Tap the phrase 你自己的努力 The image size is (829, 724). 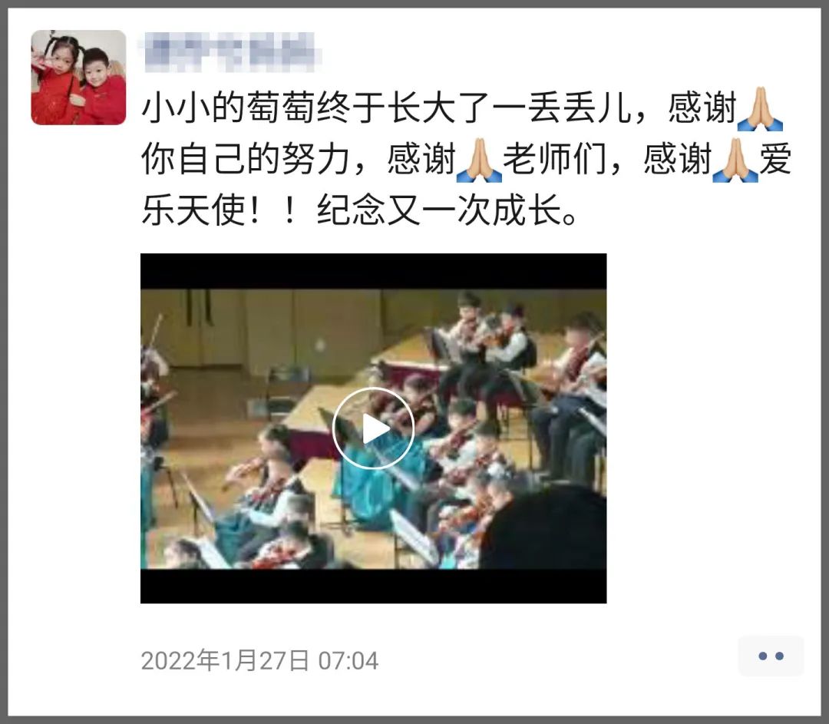246,159
